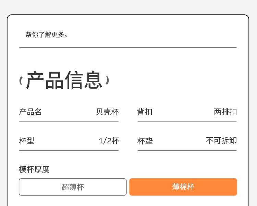Click the underline beneath the 杯垫 row
This screenshot has height=206, width=257.
pos(187,151)
